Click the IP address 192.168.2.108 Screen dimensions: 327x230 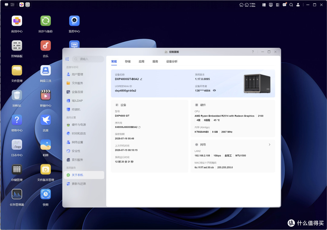click(202, 156)
